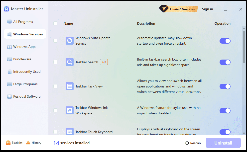Click the Taskbar Windows Ink Workspace icon

[69, 110]
